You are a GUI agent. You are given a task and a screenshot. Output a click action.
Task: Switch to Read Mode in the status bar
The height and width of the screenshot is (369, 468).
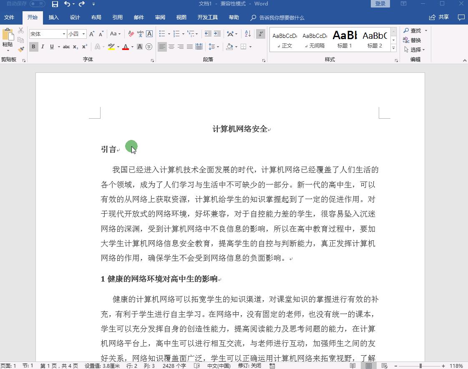point(352,366)
